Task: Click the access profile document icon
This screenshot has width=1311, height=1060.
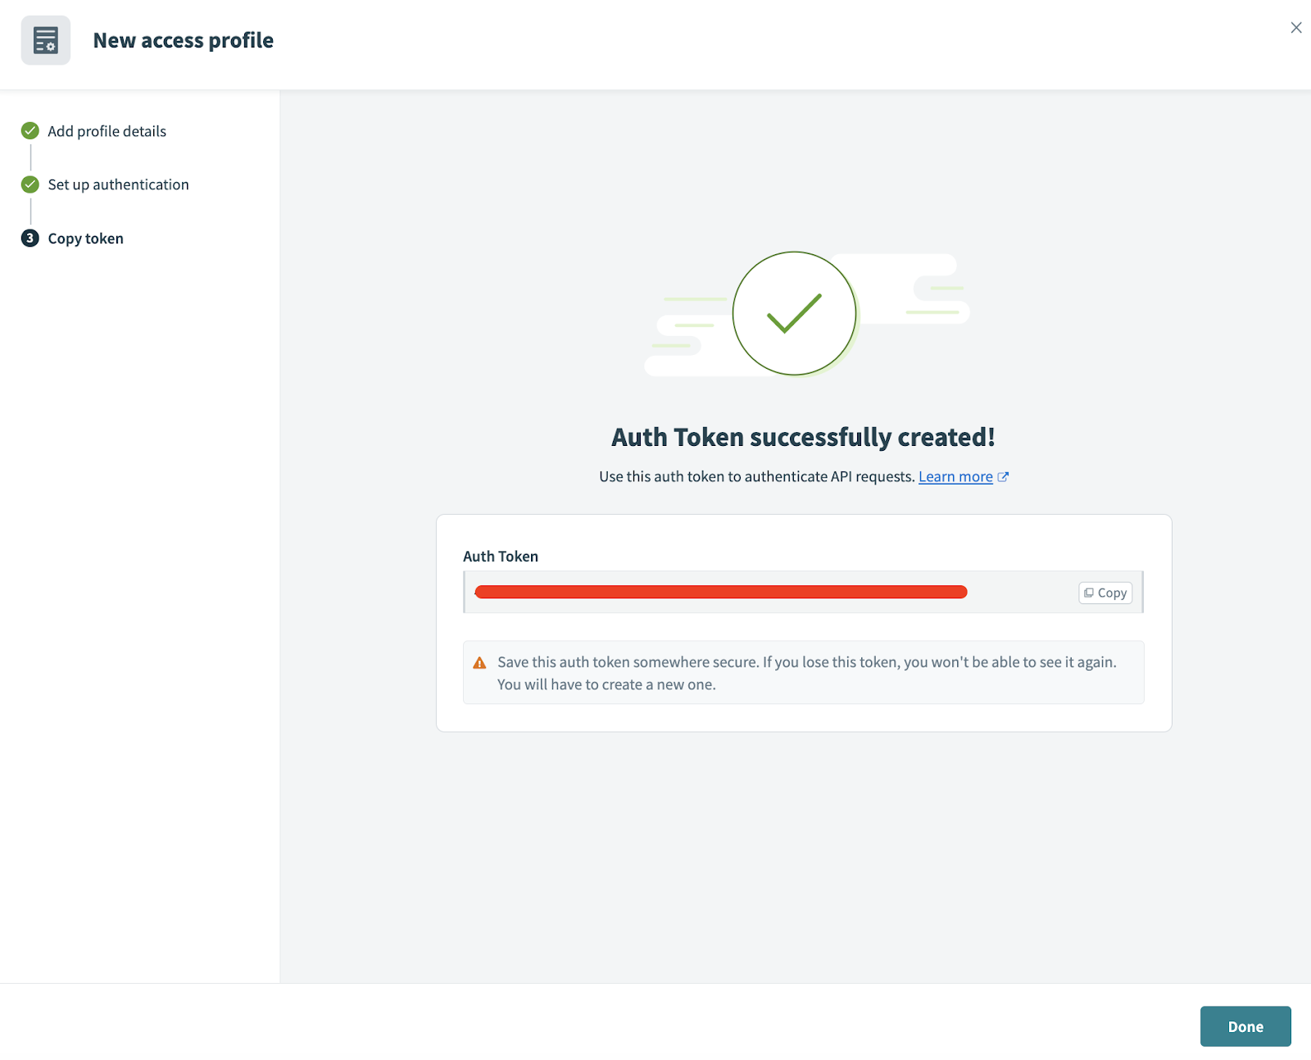Action: [46, 39]
